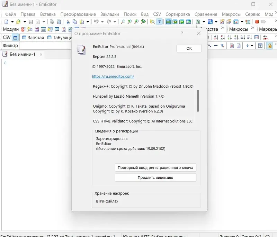Expand the Макросы toolbar chevron
Image resolution: width=277 pixels, height=237 pixels.
[252, 29]
